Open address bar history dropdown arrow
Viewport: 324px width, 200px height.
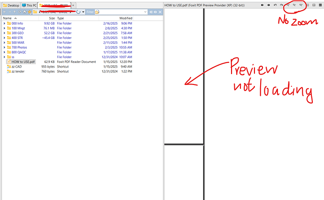pos(83,12)
